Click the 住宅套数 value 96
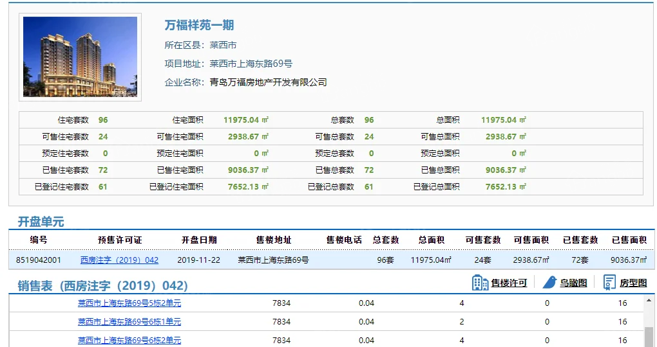657x347 pixels. [103, 120]
